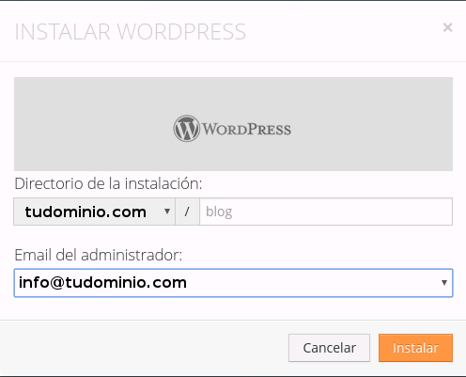Click the WordPress wordmark beside the logo
The height and width of the screenshot is (377, 466).
click(x=247, y=130)
